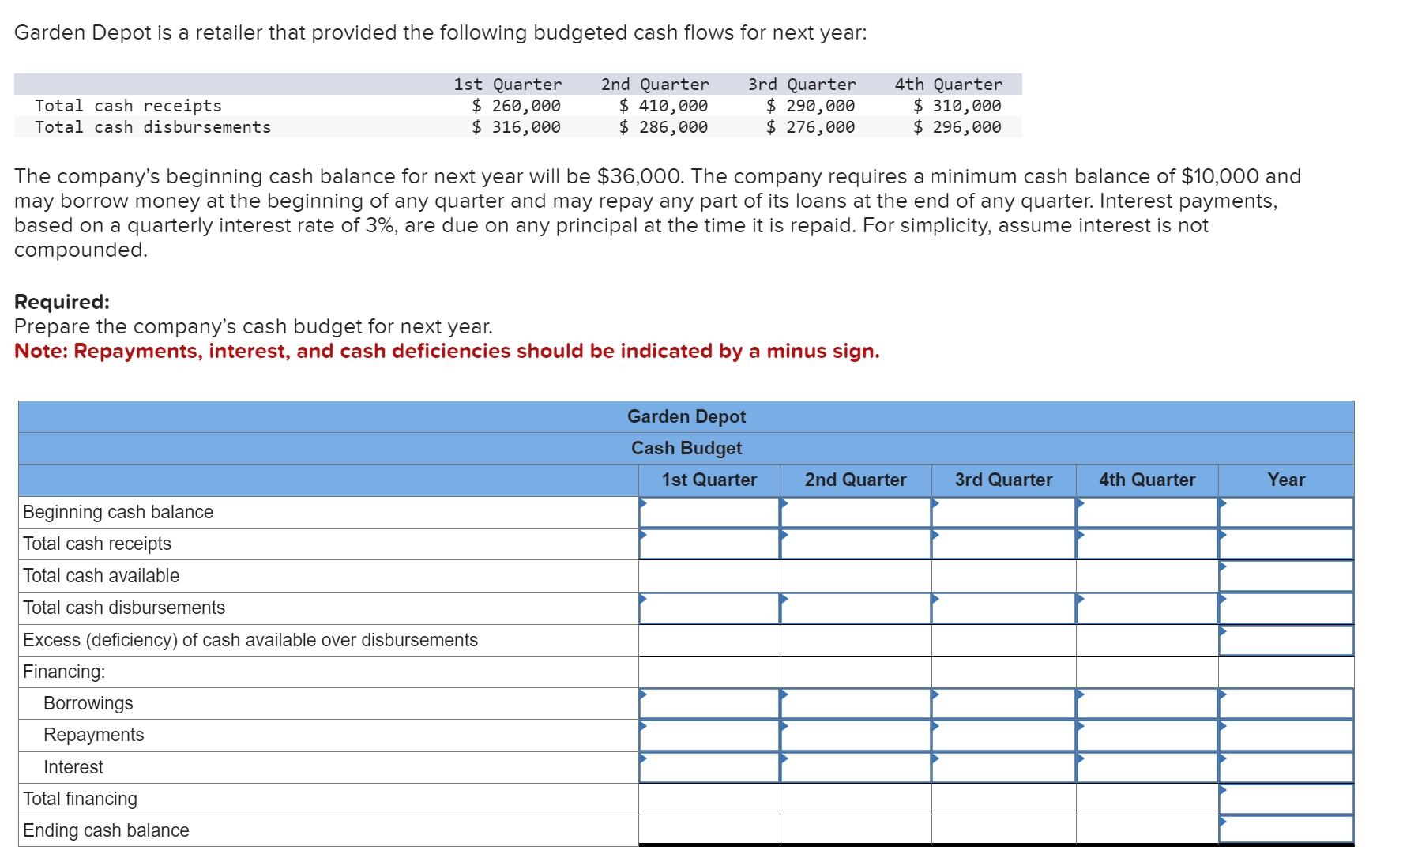Click Ending cash balance Year cell

(x=1286, y=830)
